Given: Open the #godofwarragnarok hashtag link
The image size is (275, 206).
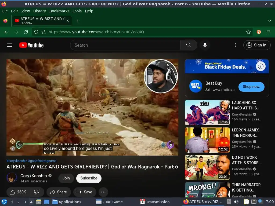Looking at the screenshot, I should (x=42, y=161).
